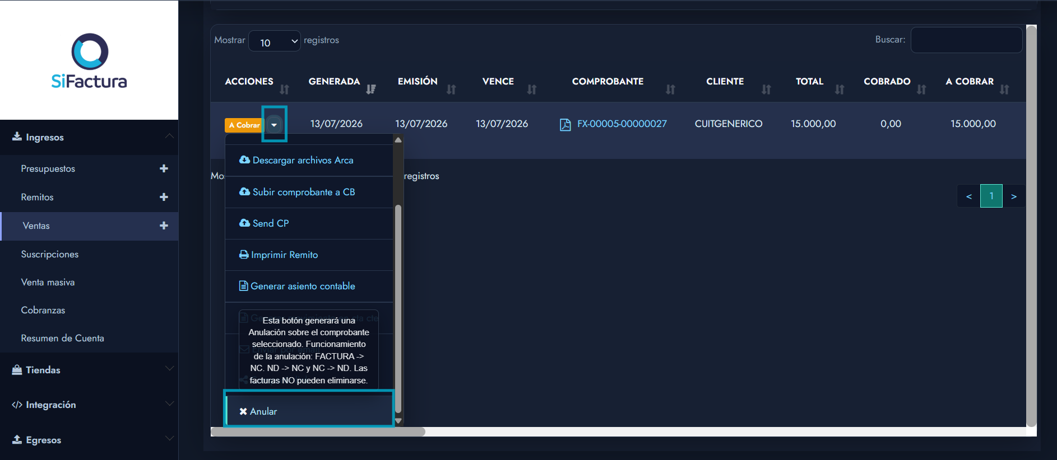Image resolution: width=1057 pixels, height=460 pixels.
Task: Click the Ingresos download icon
Action: (x=17, y=137)
